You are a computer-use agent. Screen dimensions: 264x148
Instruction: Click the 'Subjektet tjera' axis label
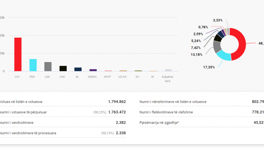pos(168,79)
